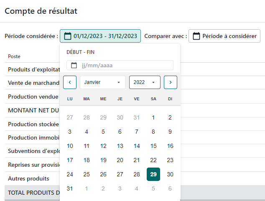Click calendar icon beside Période à considérer
Viewport: 265px width, 201px height.
click(196, 36)
